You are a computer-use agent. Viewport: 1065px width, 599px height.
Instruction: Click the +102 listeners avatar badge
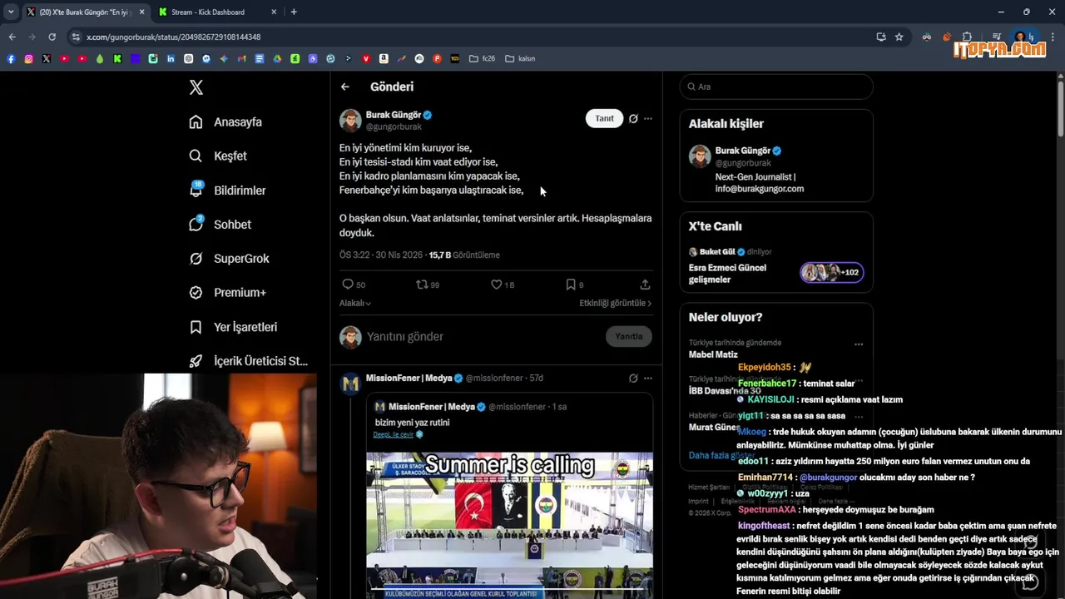coord(832,272)
